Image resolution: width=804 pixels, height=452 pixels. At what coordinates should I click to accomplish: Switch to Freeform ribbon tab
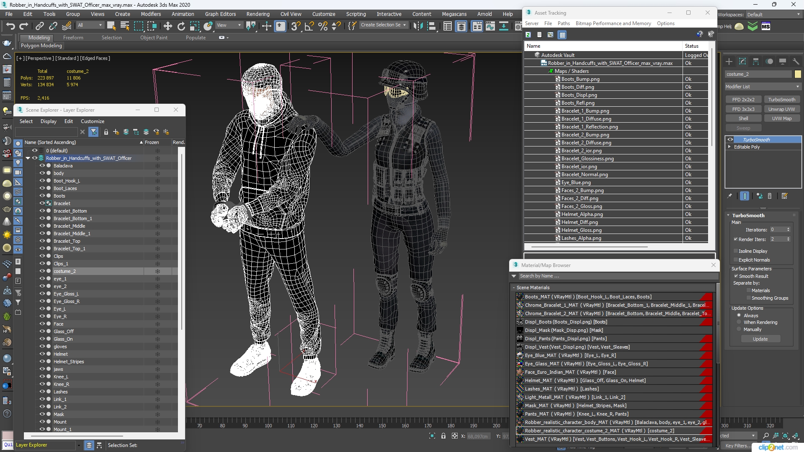[73, 38]
